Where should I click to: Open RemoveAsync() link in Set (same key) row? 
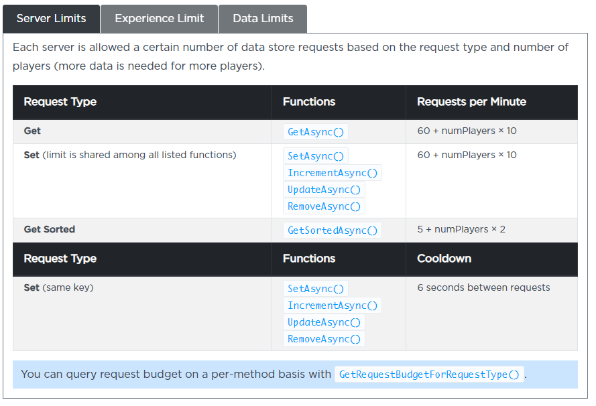pos(324,339)
